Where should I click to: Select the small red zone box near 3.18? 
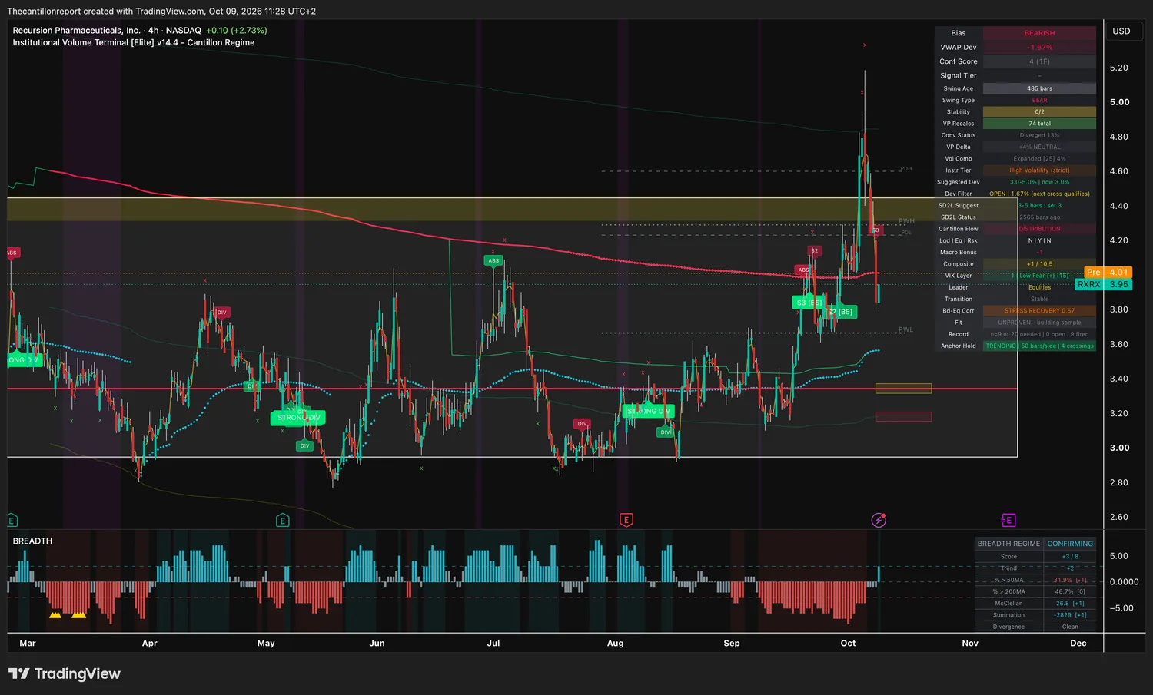tap(903, 416)
